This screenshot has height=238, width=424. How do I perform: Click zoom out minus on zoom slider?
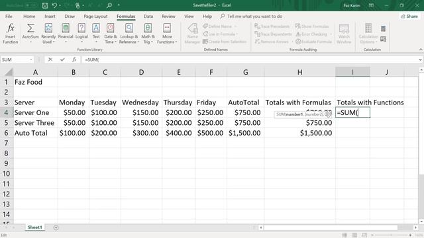372,235
